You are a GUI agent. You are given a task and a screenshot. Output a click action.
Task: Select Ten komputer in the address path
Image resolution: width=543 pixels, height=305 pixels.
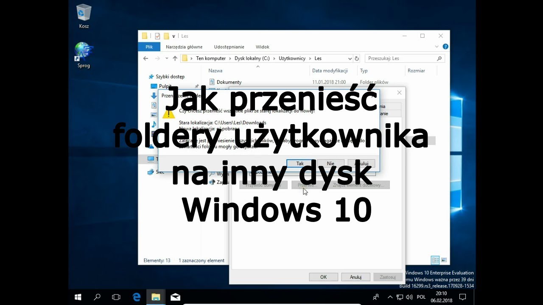pos(211,58)
